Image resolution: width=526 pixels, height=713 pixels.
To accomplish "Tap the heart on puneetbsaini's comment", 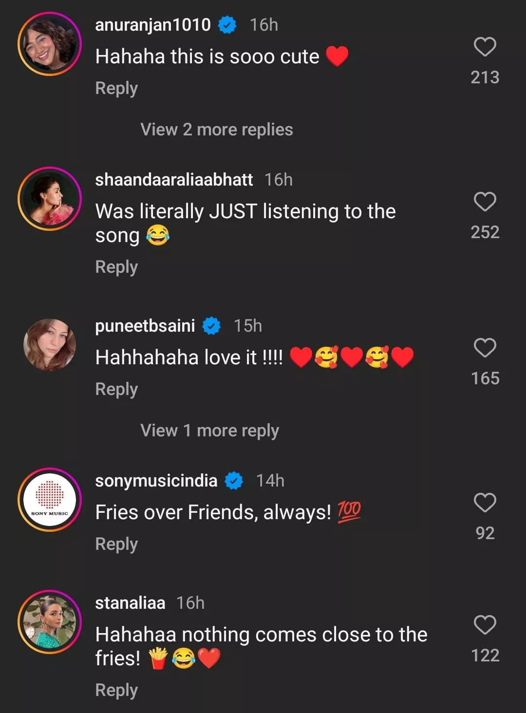I will (x=485, y=348).
